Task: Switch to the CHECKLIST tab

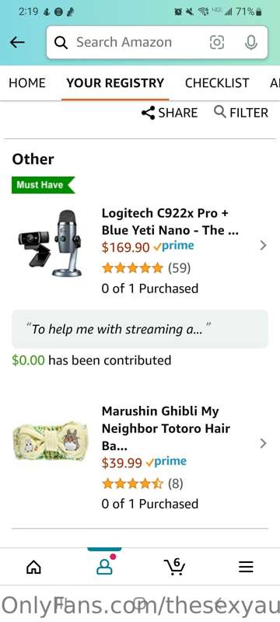Action: [217, 83]
